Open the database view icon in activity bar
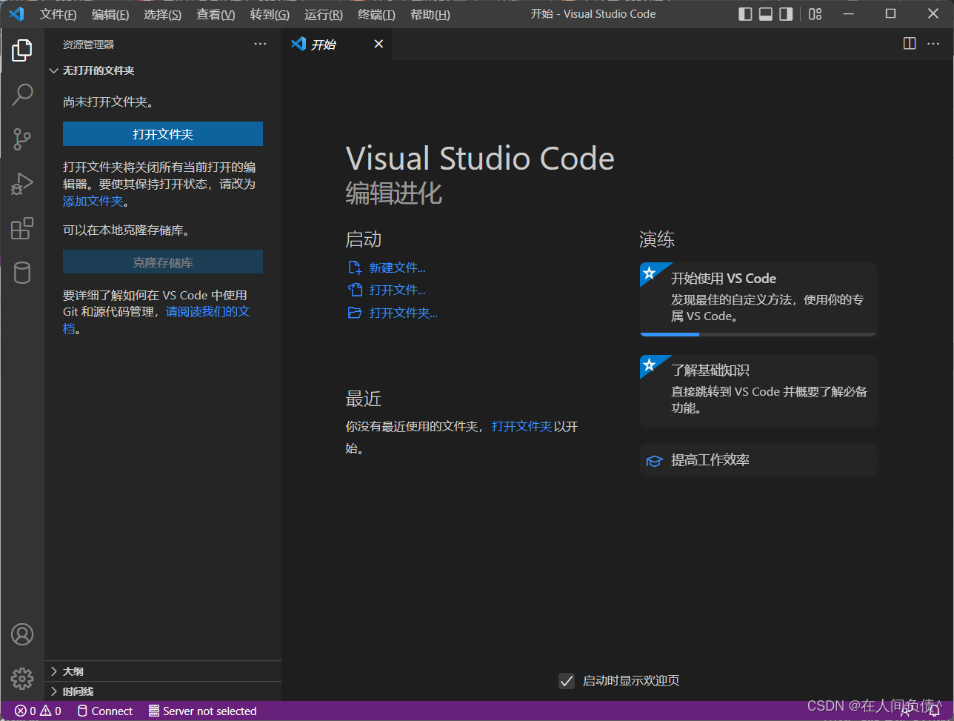Viewport: 954px width, 721px height. (x=22, y=273)
